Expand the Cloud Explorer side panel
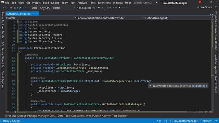The height and width of the screenshot is (123, 219). (x=2, y=80)
